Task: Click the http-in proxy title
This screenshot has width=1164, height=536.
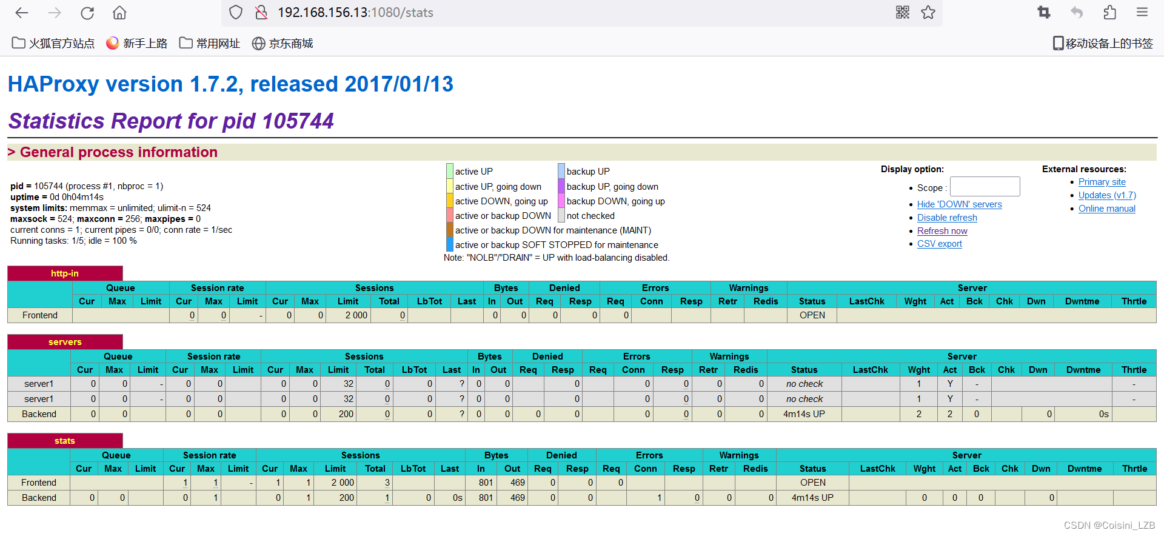Action: (x=65, y=273)
